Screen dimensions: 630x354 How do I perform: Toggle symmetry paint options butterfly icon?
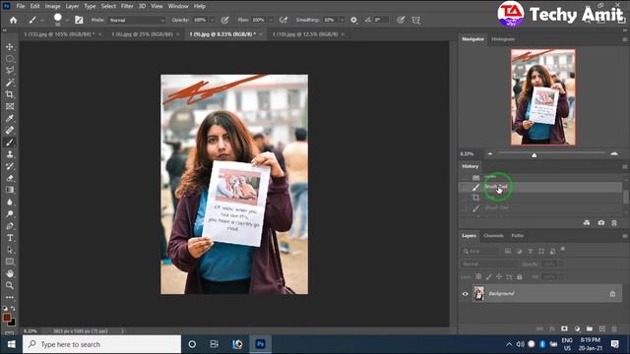point(415,20)
